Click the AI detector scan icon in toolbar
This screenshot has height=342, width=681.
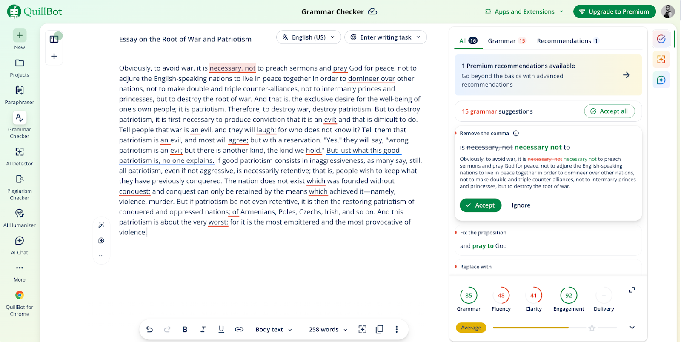click(x=362, y=329)
